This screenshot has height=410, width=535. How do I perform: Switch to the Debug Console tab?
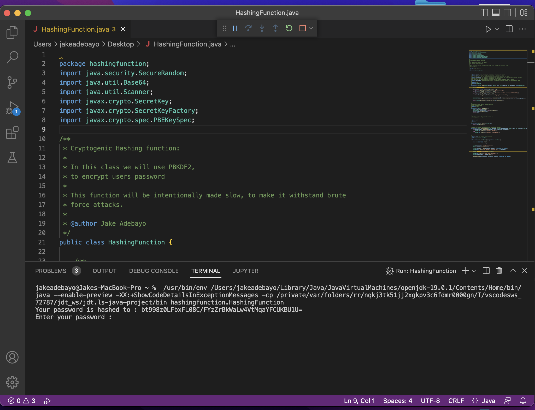[x=154, y=271]
